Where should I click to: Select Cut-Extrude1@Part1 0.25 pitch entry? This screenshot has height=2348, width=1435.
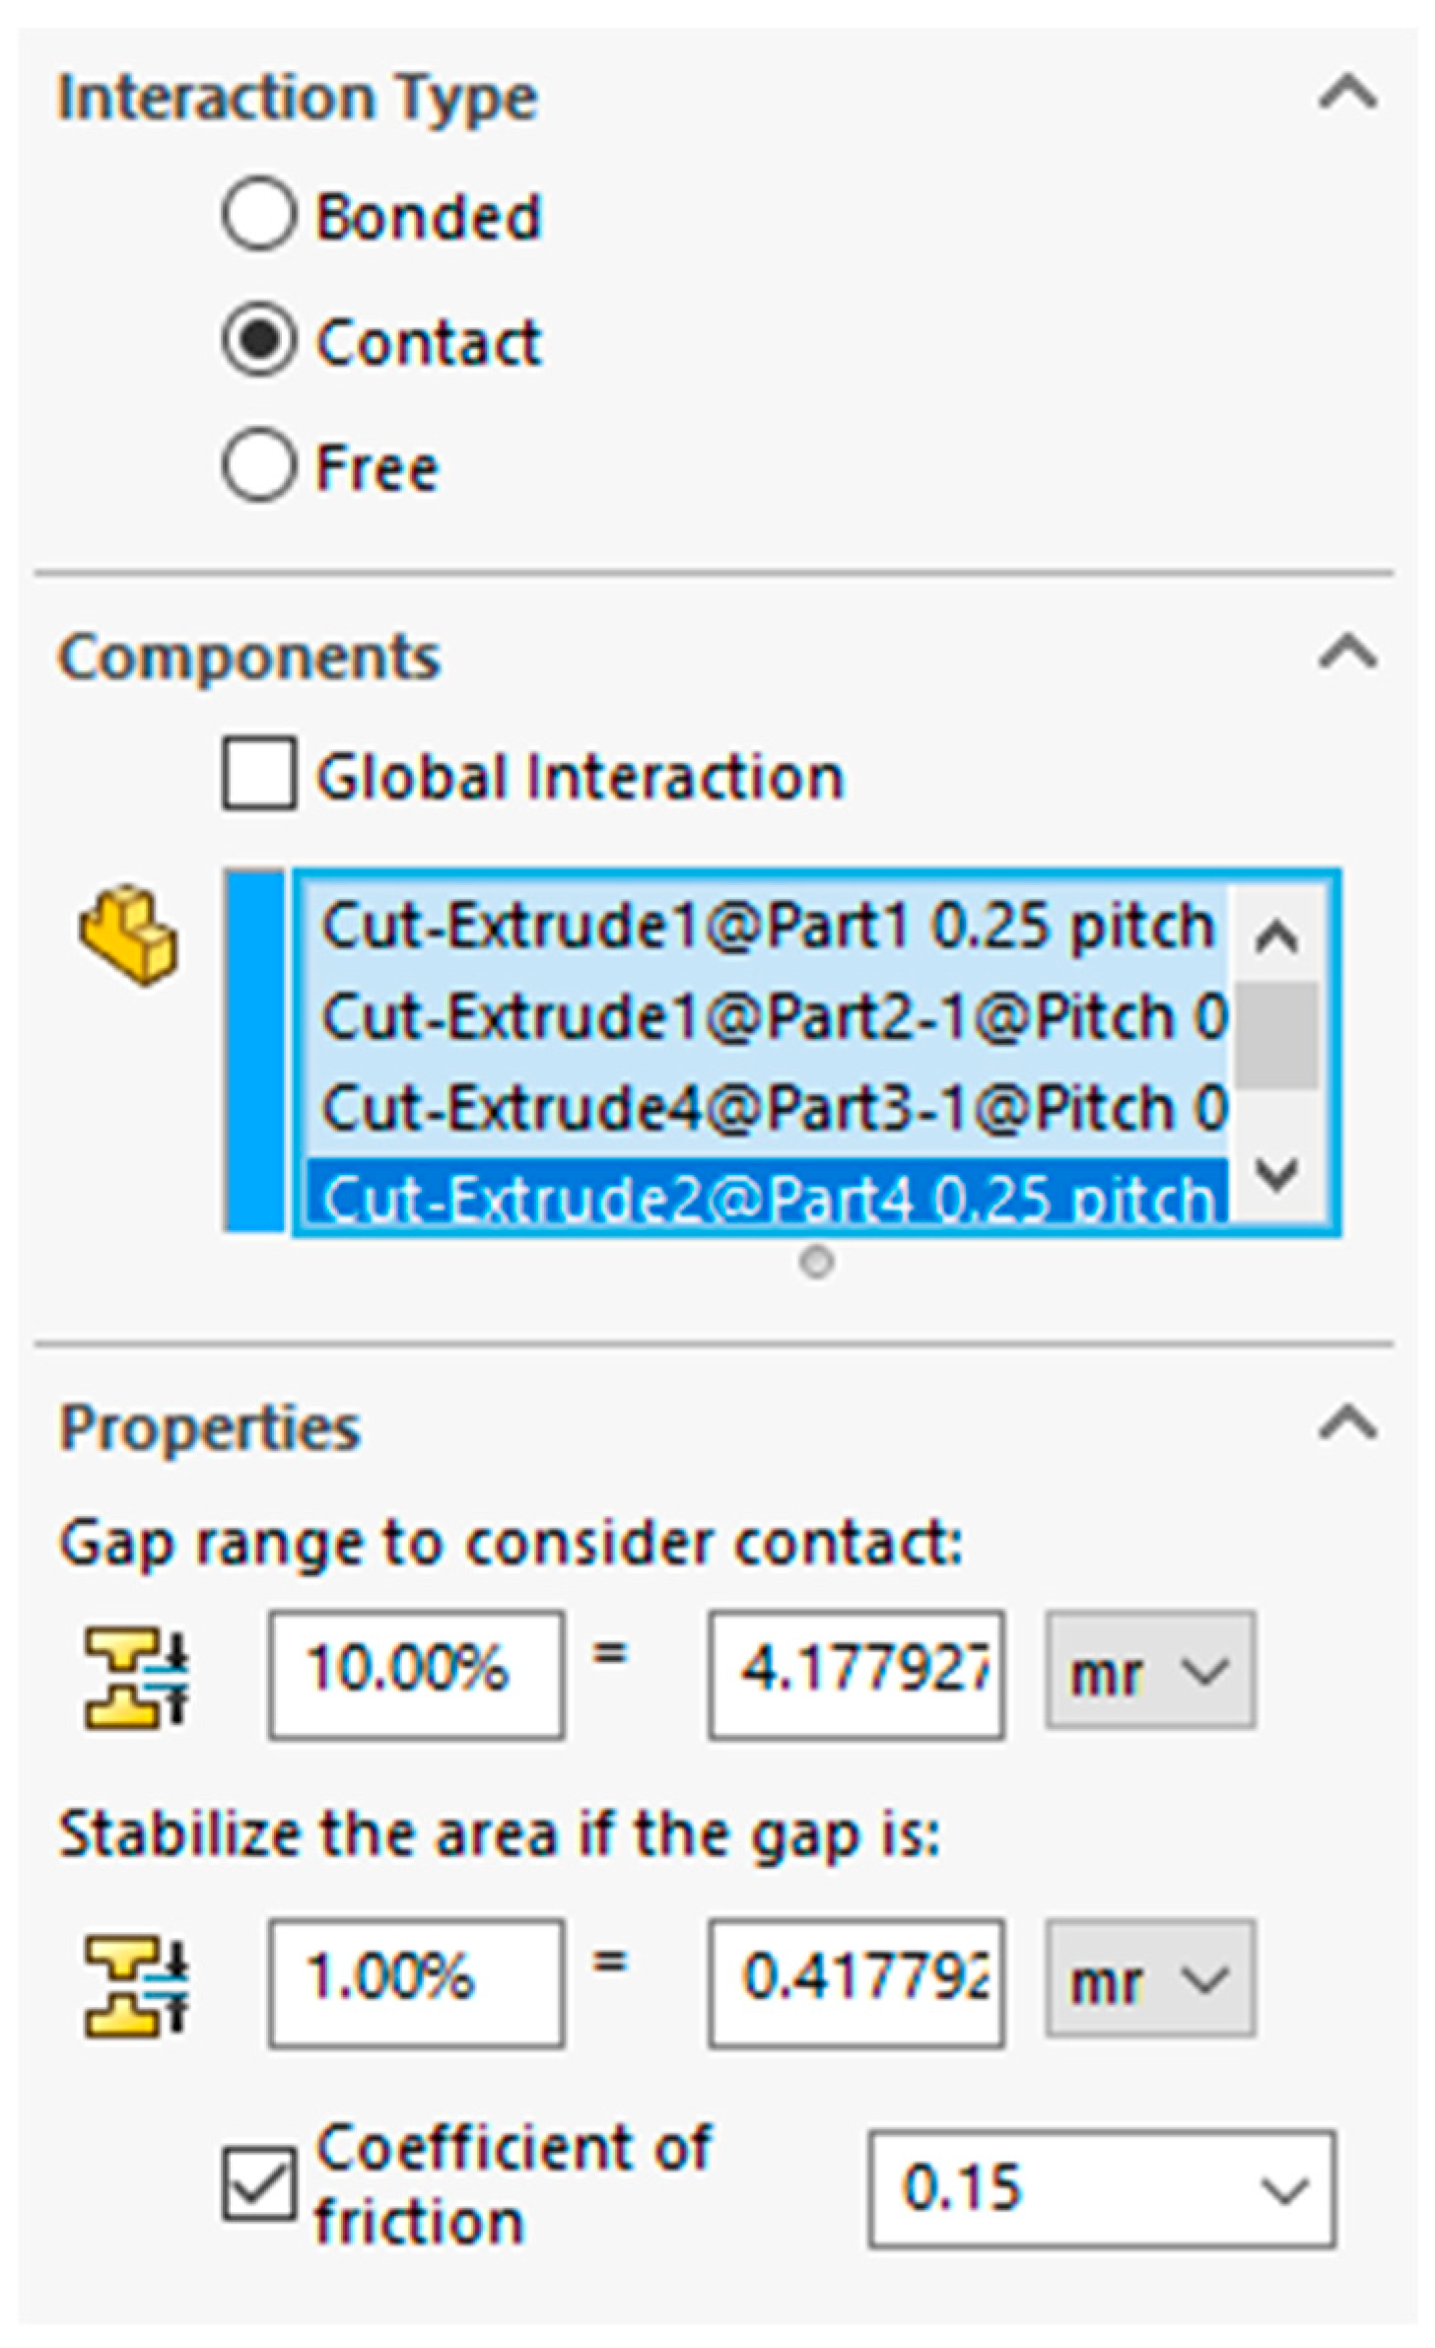click(x=767, y=927)
